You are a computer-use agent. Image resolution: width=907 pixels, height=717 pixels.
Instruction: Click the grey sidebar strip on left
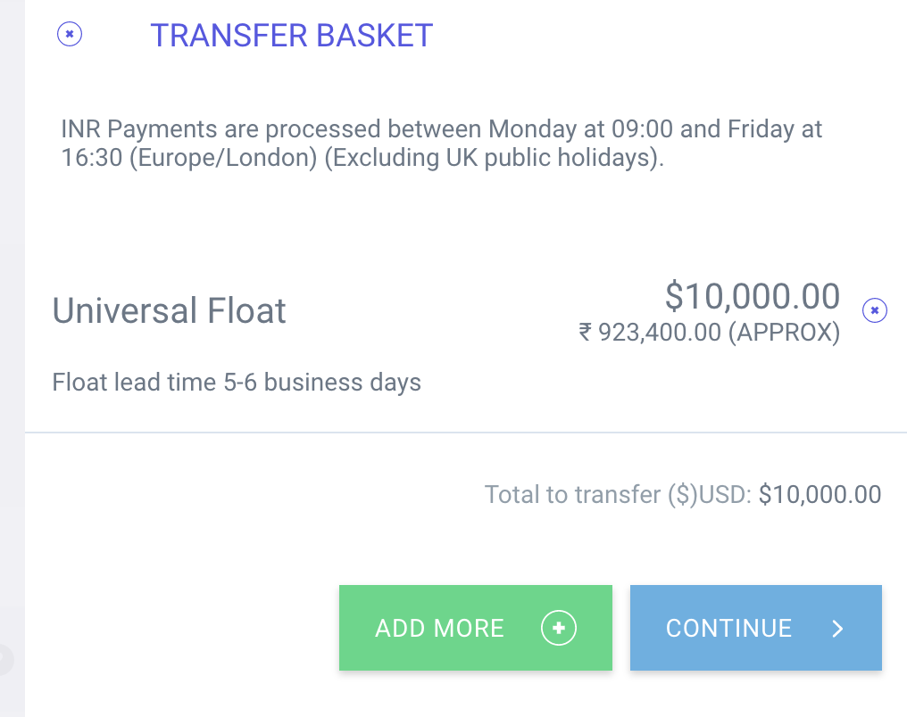(12, 358)
